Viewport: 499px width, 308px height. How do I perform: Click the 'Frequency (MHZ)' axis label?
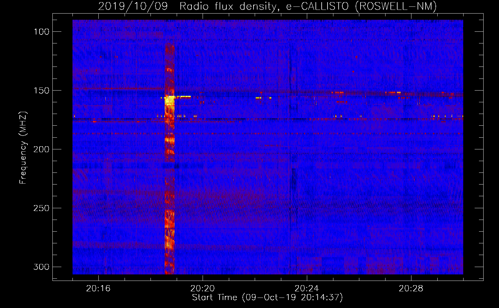[23, 148]
